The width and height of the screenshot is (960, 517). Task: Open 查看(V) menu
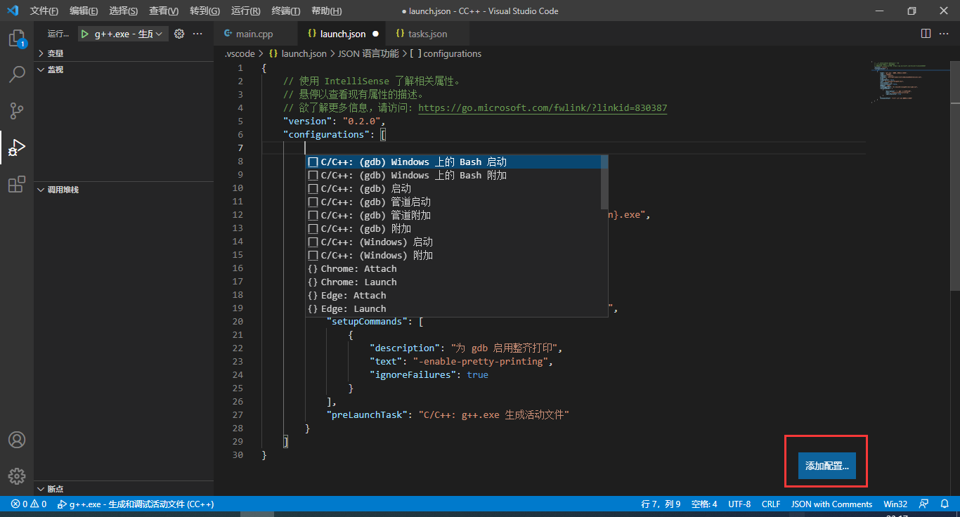[x=164, y=11]
